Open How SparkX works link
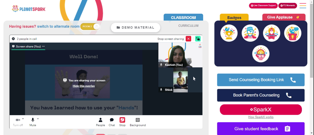This screenshot has height=135, width=314. (x=261, y=117)
